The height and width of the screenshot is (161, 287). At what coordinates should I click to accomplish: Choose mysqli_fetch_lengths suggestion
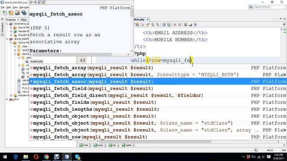158,109
